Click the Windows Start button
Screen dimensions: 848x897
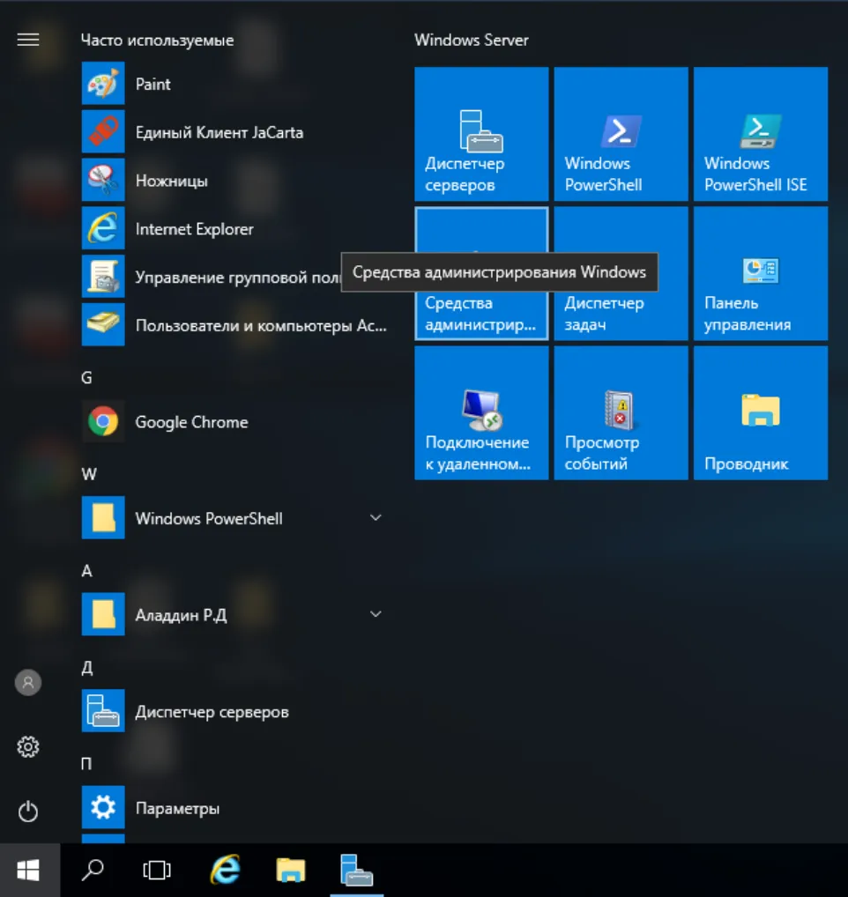(x=28, y=870)
